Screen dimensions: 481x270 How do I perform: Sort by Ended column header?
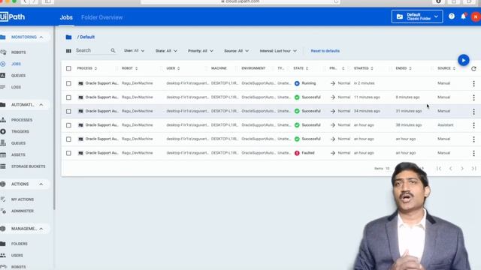404,68
